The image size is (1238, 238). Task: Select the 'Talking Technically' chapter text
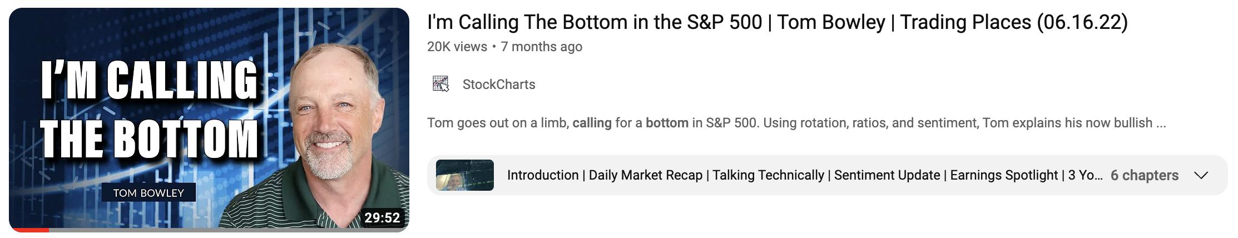coord(768,175)
